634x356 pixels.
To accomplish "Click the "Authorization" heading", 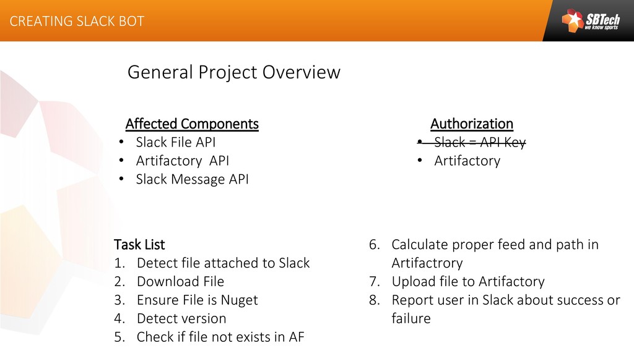I will click(472, 124).
